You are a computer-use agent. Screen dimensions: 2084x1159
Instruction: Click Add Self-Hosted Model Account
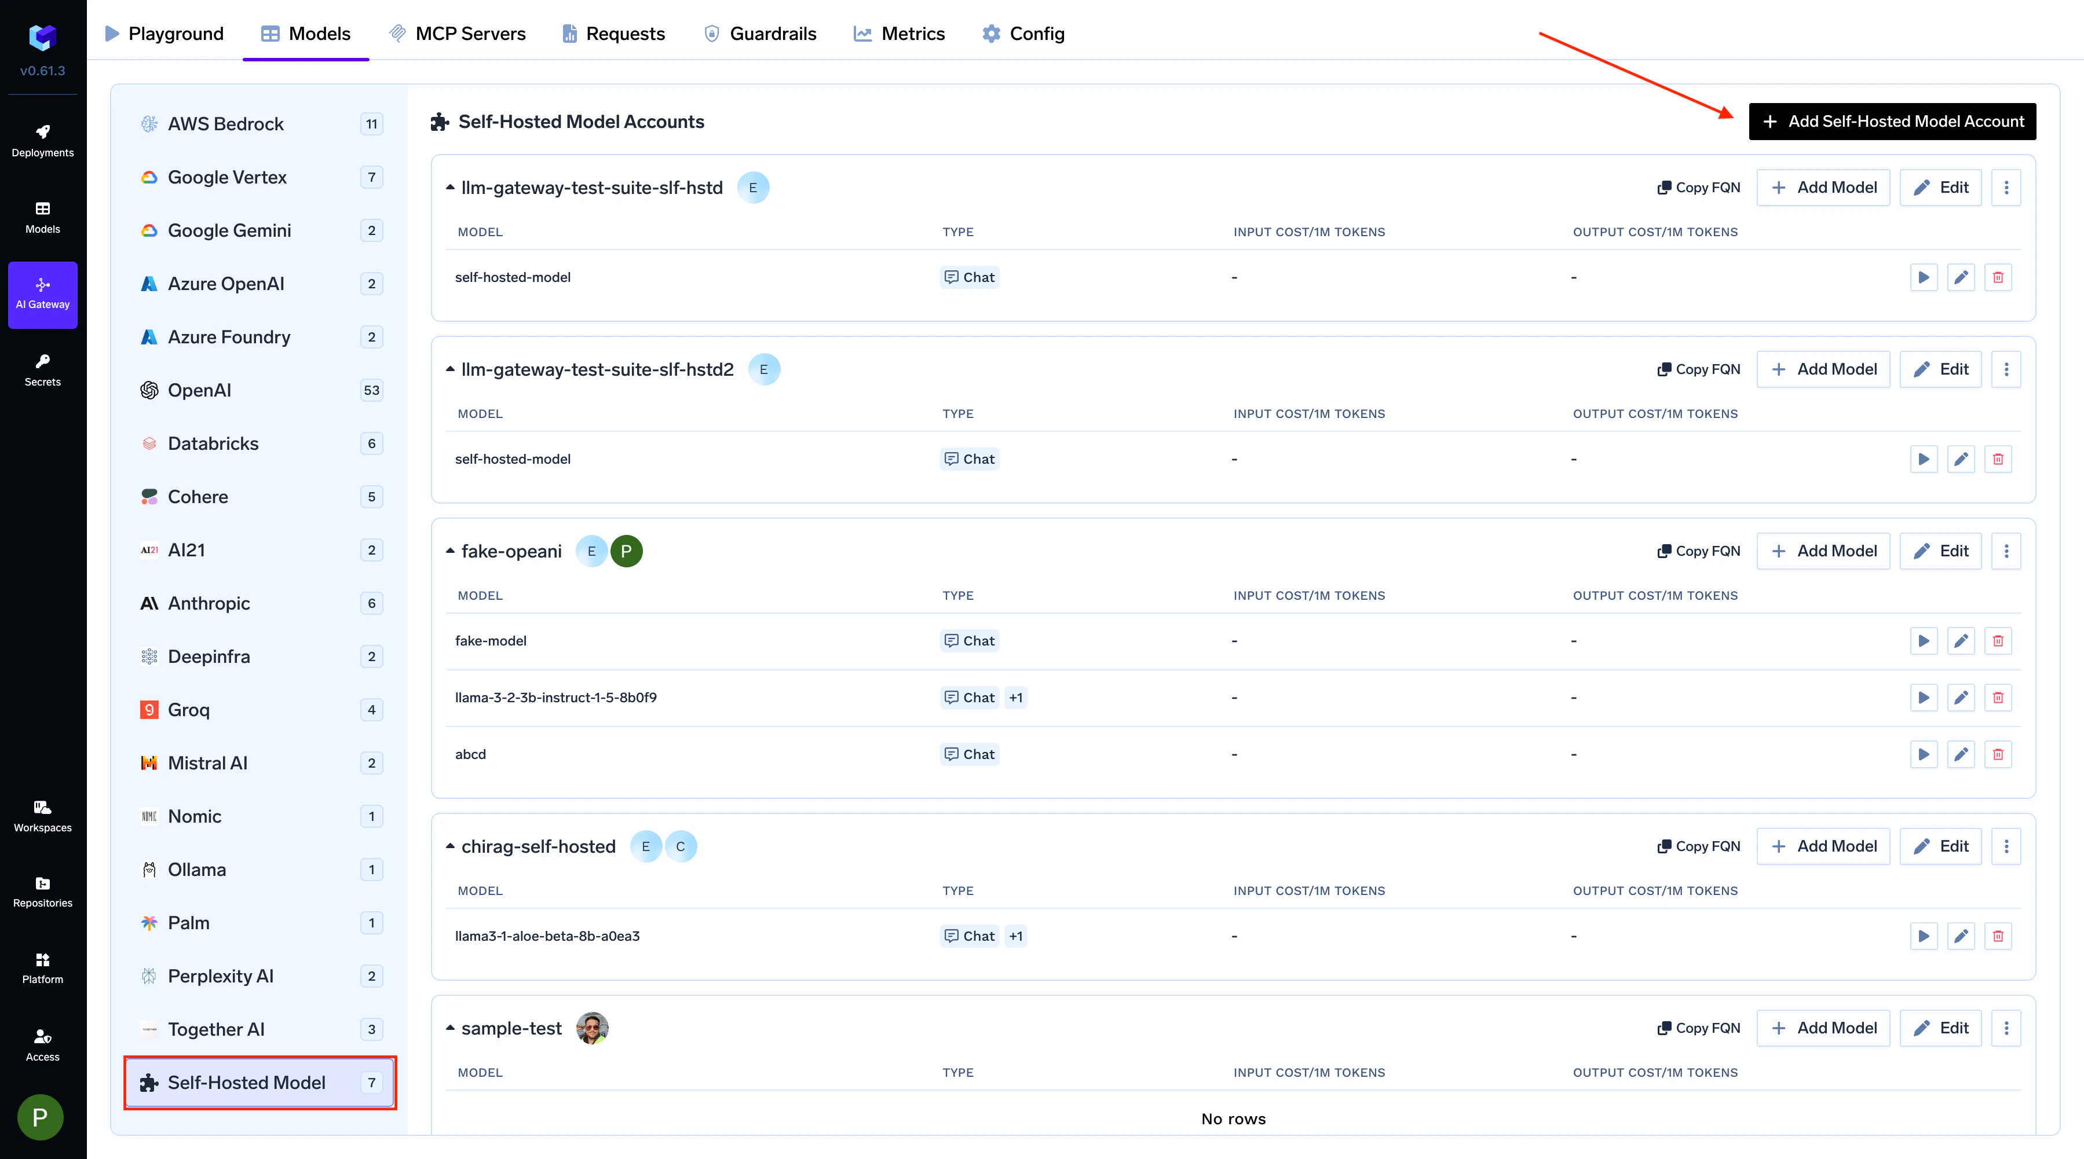[x=1892, y=122]
